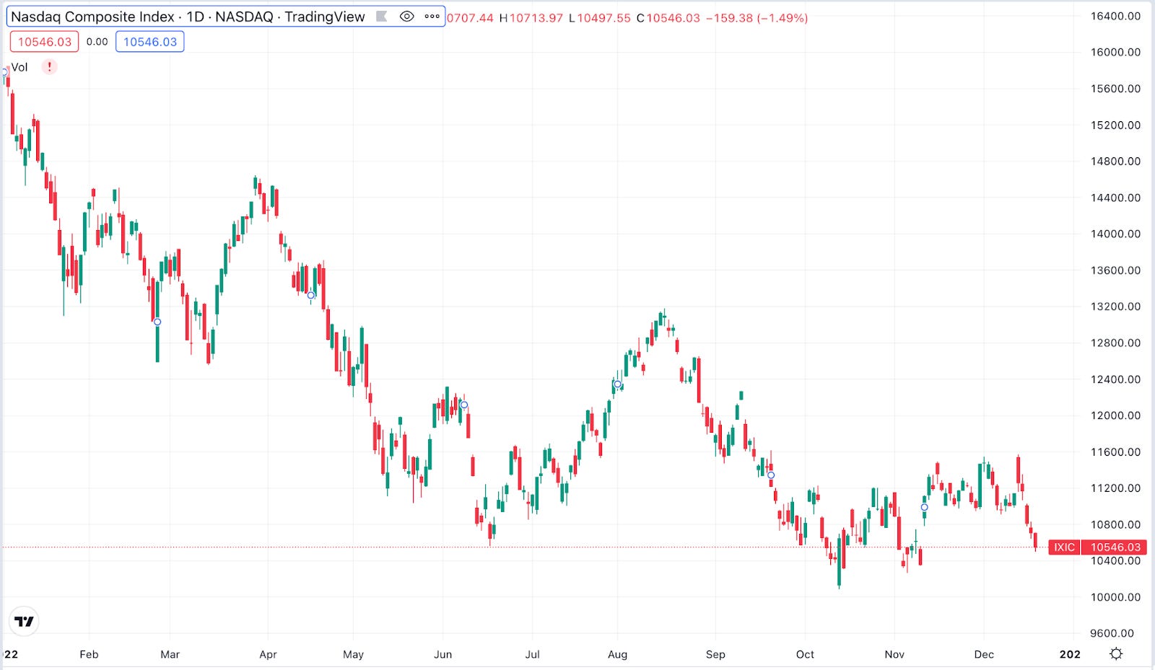This screenshot has height=670, width=1155.
Task: Click the IXIC price label tag
Action: pos(1064,547)
